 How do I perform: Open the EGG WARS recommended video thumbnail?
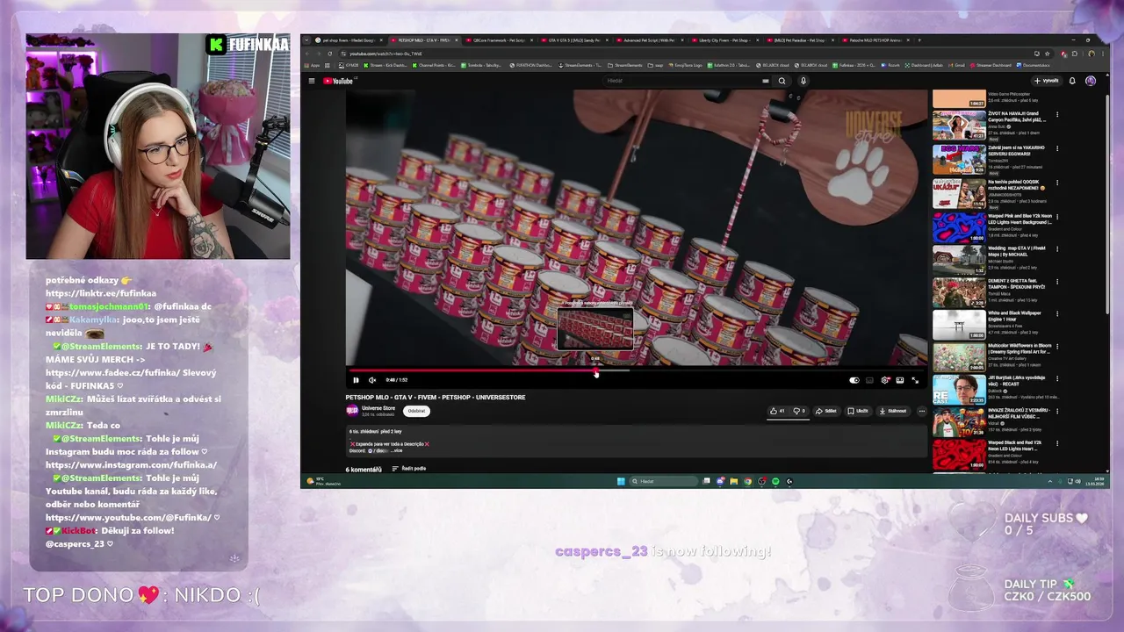tap(959, 158)
